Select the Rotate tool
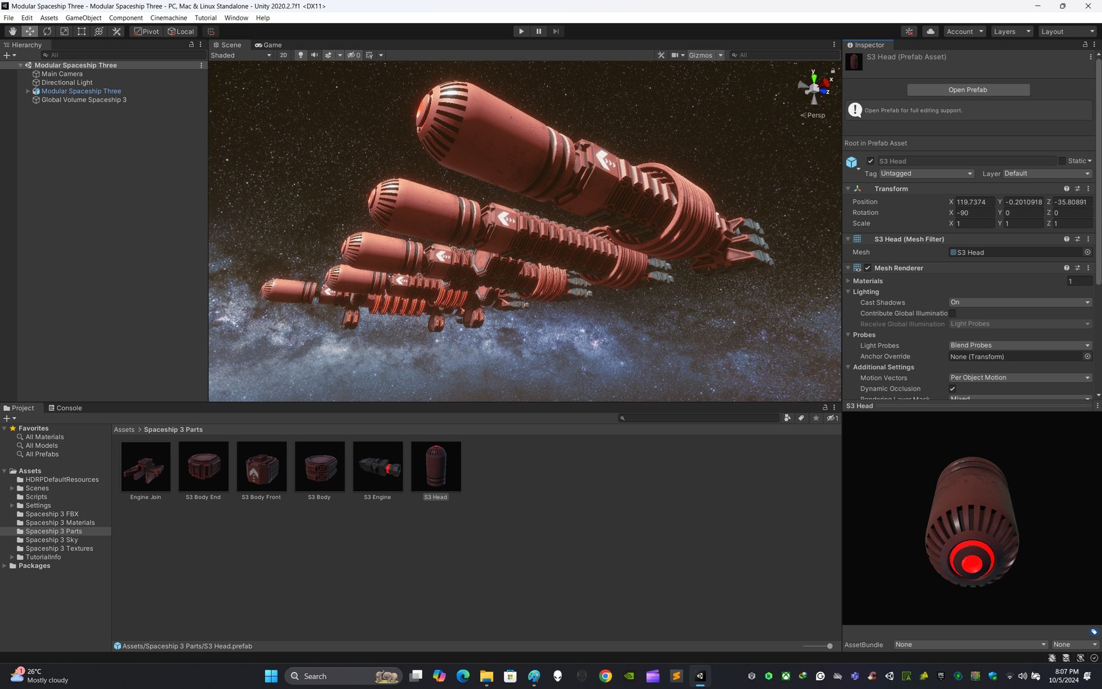The width and height of the screenshot is (1102, 689). tap(47, 31)
